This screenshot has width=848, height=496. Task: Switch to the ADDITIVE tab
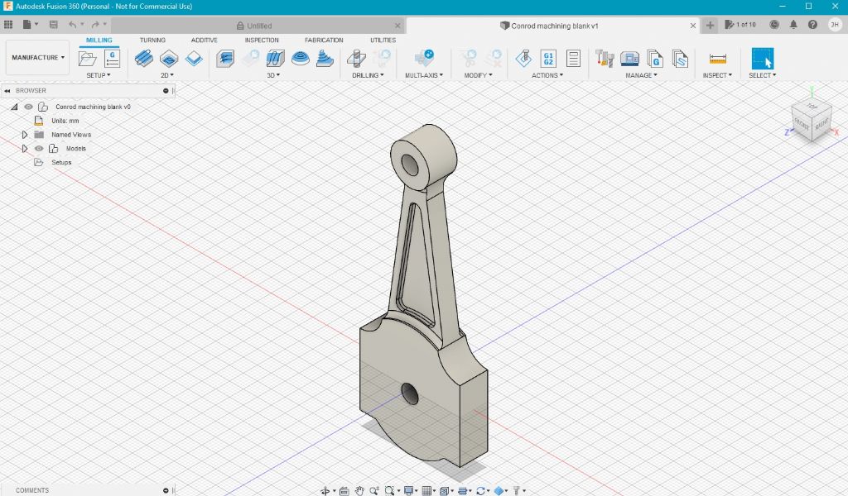(x=204, y=40)
